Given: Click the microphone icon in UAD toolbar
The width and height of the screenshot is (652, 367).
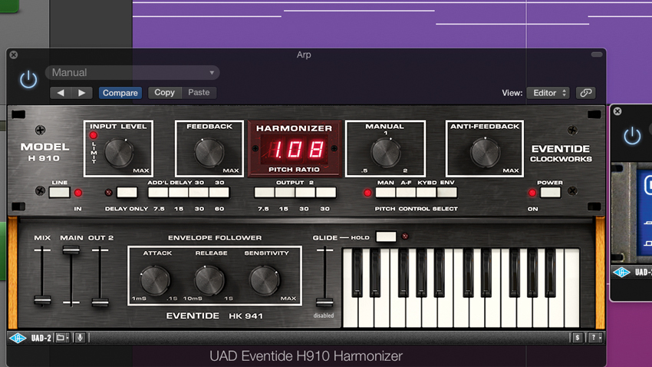Looking at the screenshot, I should [81, 338].
